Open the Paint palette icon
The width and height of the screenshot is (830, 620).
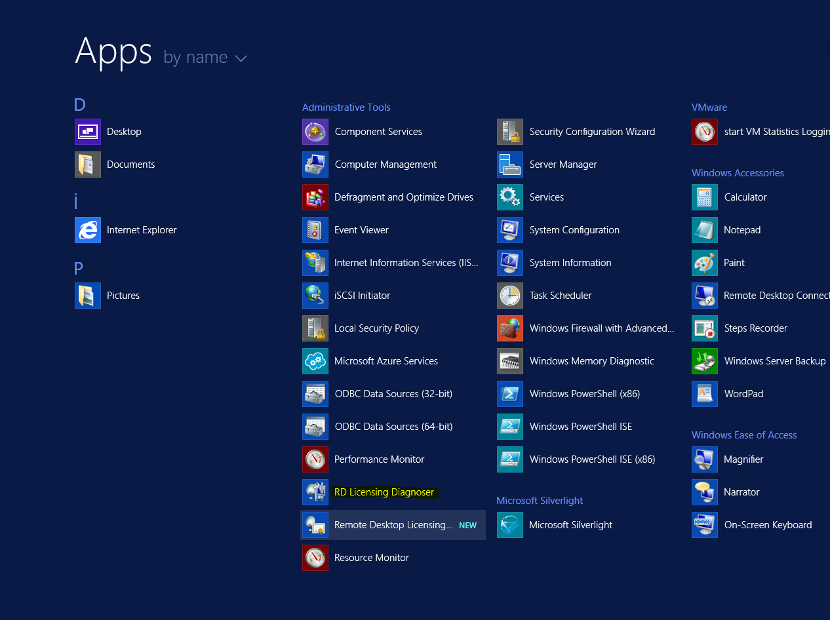click(x=704, y=263)
